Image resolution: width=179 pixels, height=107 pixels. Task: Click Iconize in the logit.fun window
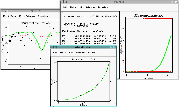tap(43, 16)
